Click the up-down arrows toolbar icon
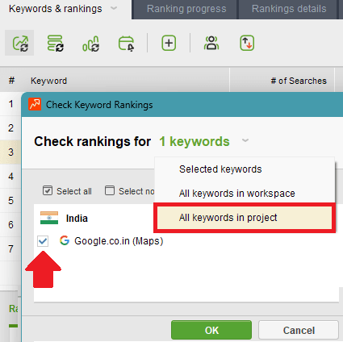 pos(247,43)
